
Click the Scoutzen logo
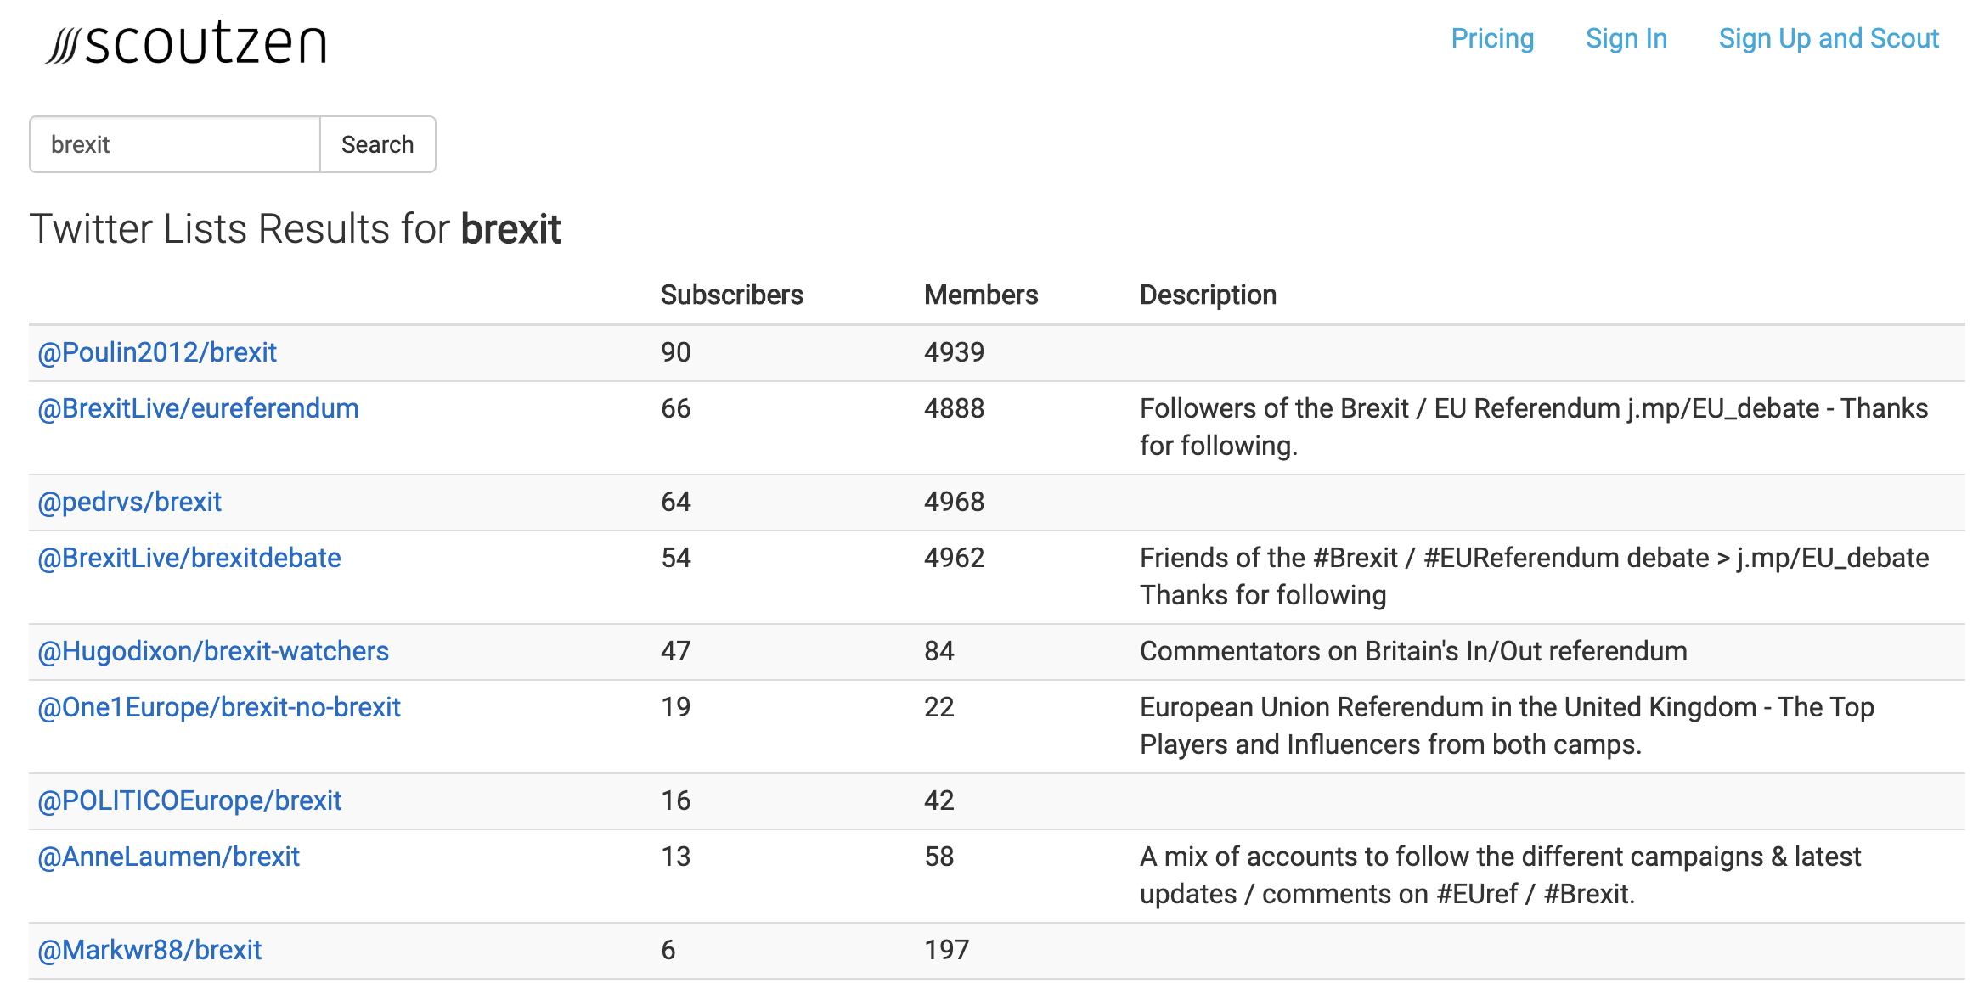187,42
